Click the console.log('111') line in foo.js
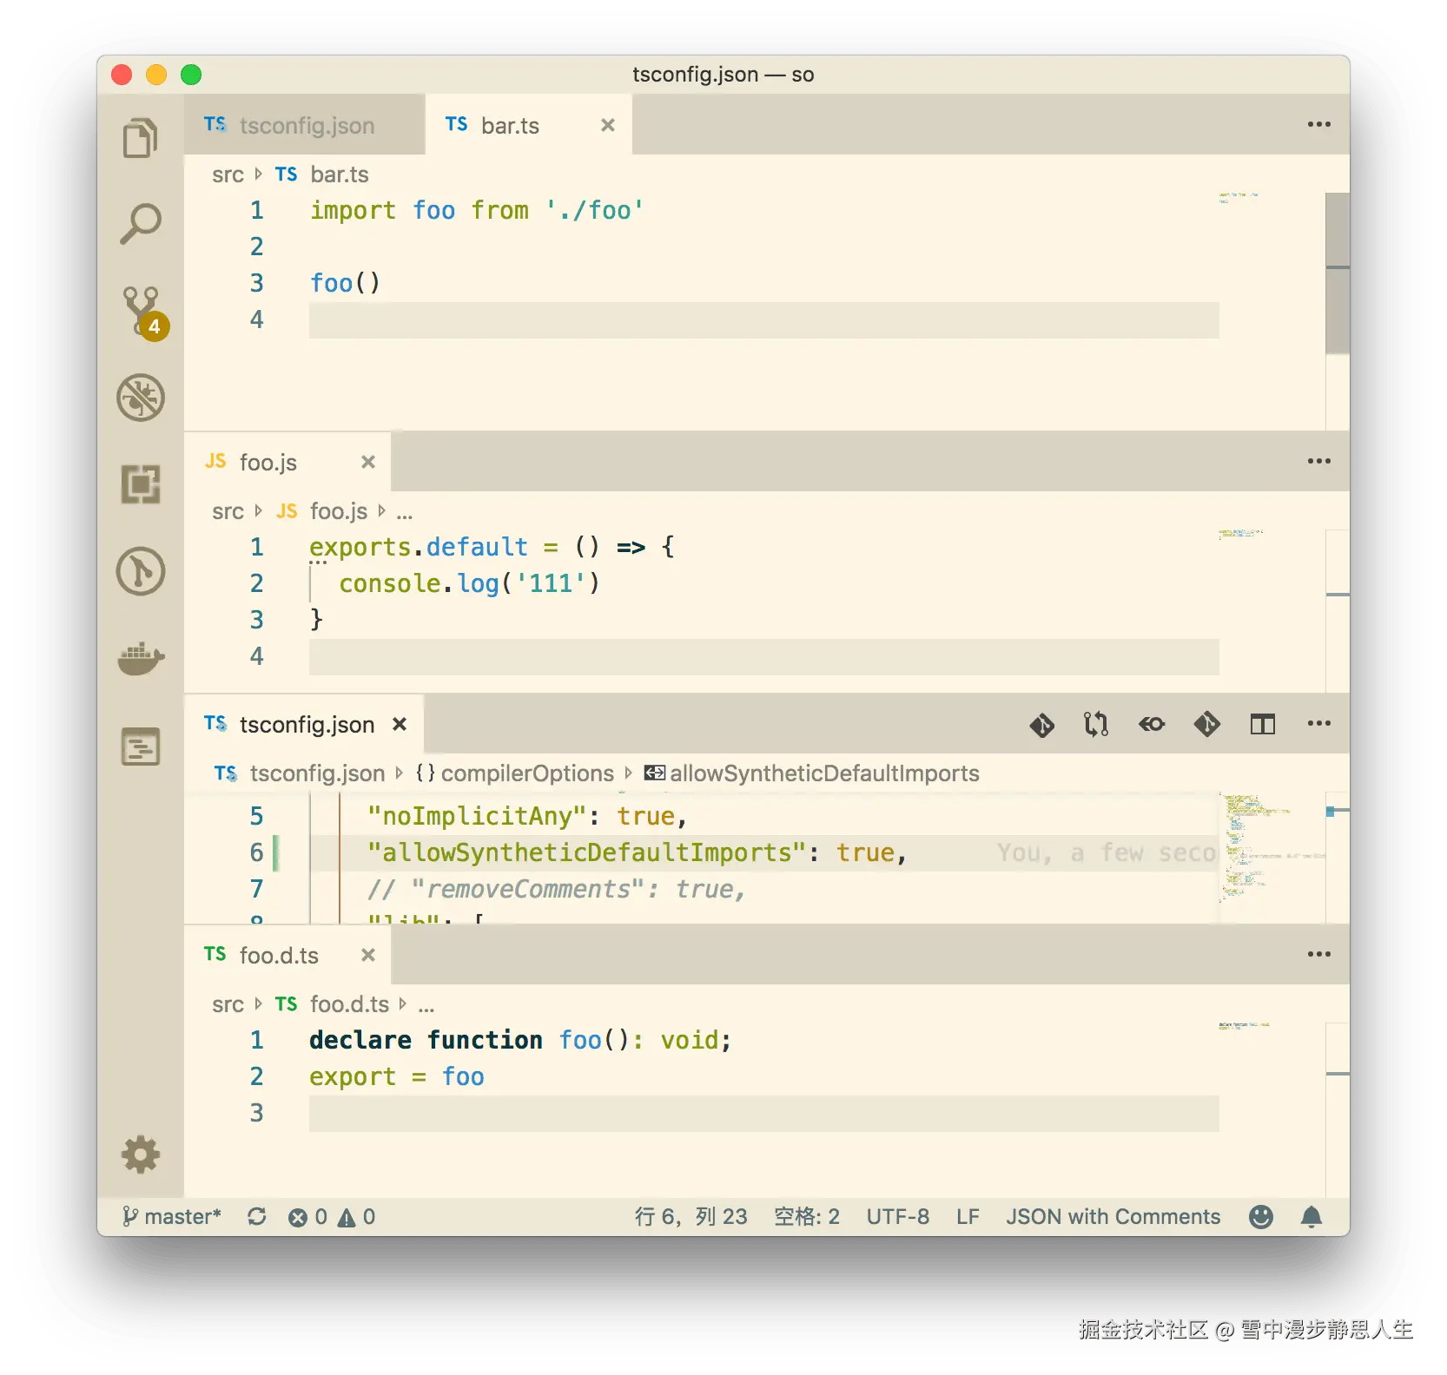Screen dimensions: 1447x1375 coord(469,583)
